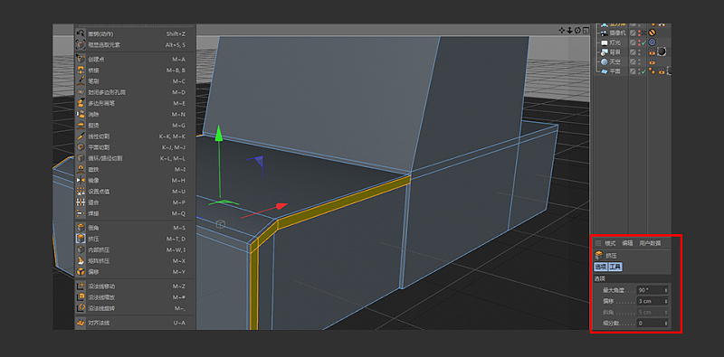
Task: Click the viewport pan move icon
Action: click(x=562, y=31)
